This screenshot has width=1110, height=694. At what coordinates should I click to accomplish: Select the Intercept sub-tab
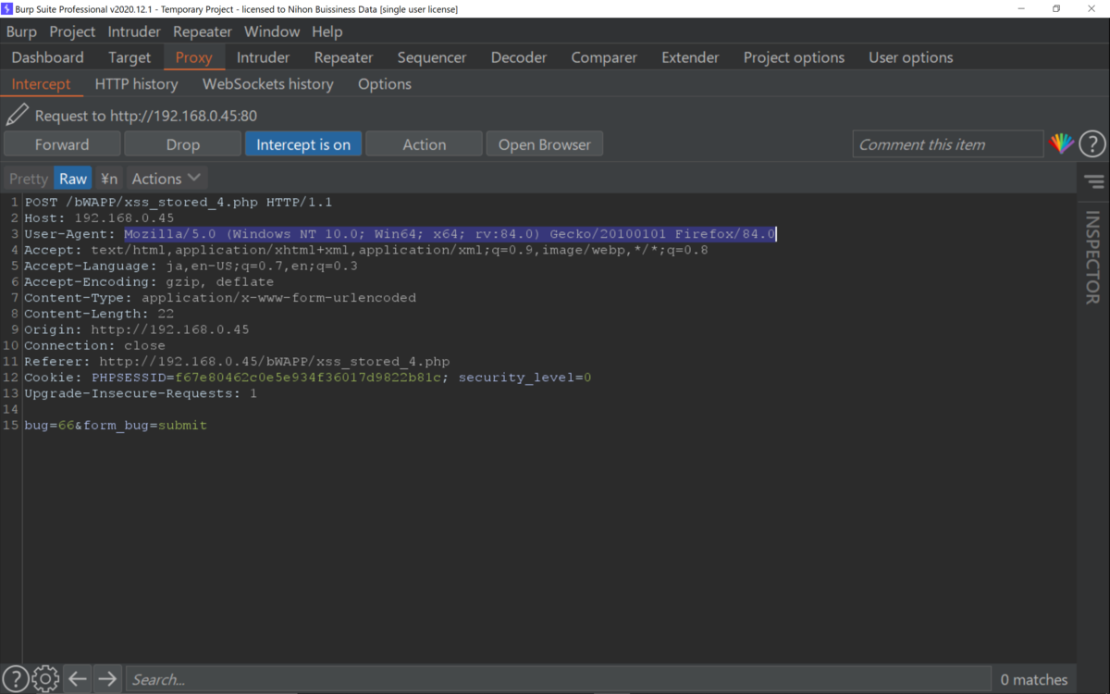[x=41, y=84]
